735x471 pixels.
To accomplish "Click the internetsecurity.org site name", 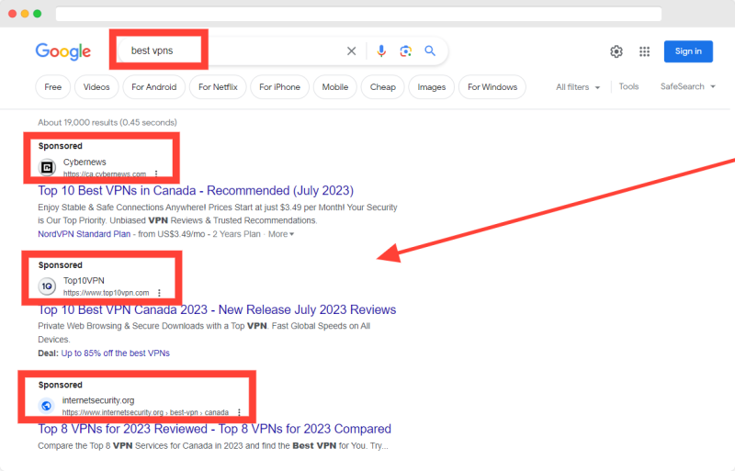I will pos(98,400).
